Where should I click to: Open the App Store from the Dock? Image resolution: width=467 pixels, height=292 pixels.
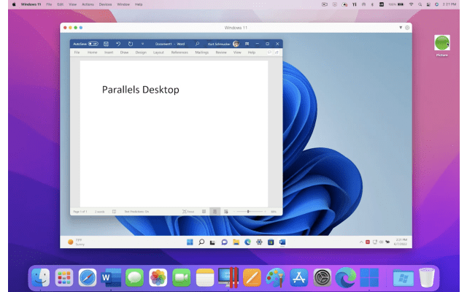298,277
